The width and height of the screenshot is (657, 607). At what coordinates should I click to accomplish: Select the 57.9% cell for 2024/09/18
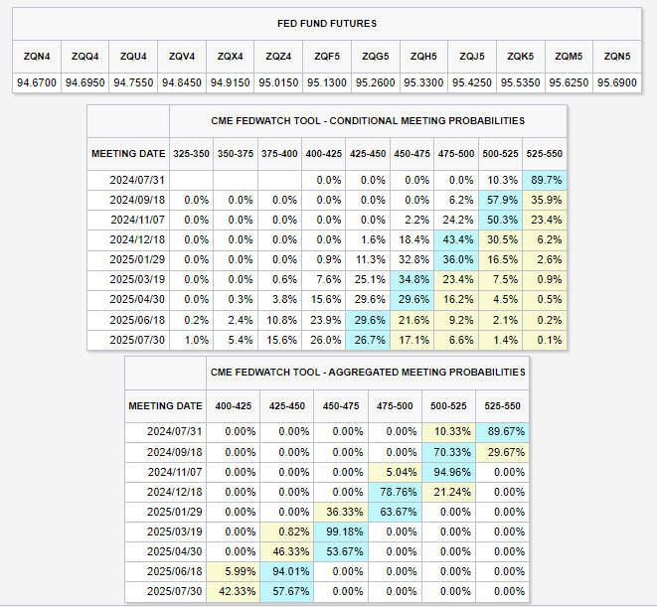coord(503,199)
